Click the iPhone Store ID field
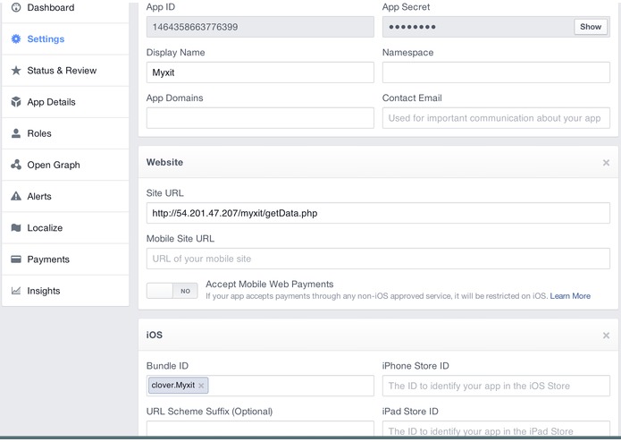621x442 pixels. [x=496, y=386]
